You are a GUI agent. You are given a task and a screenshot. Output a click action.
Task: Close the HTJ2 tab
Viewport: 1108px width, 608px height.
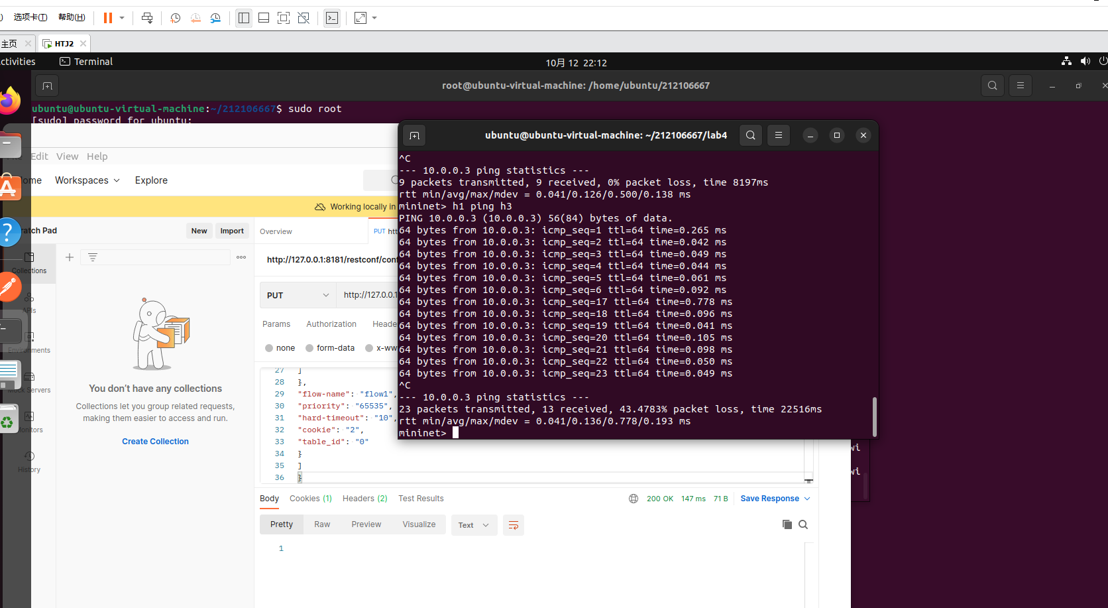(x=83, y=44)
